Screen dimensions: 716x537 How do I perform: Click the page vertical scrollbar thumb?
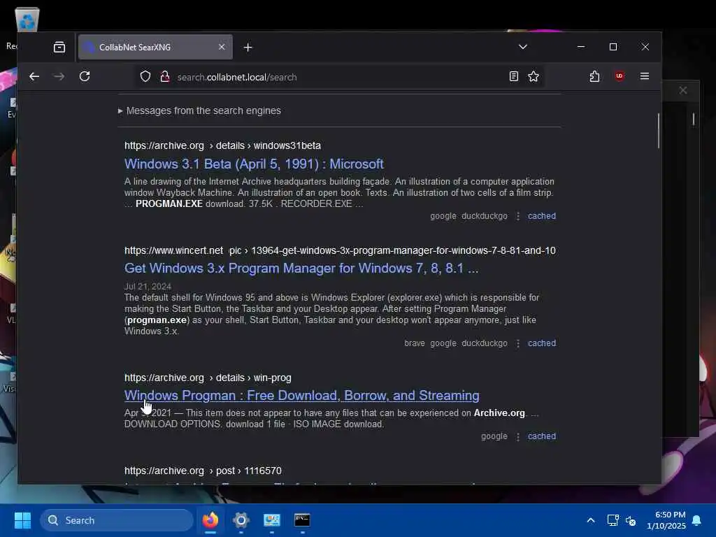(x=659, y=131)
